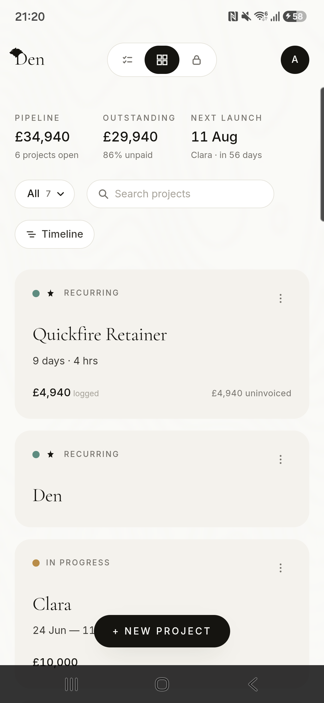Open options menu for Quickfire Retainer
Image resolution: width=324 pixels, height=703 pixels.
tap(280, 298)
